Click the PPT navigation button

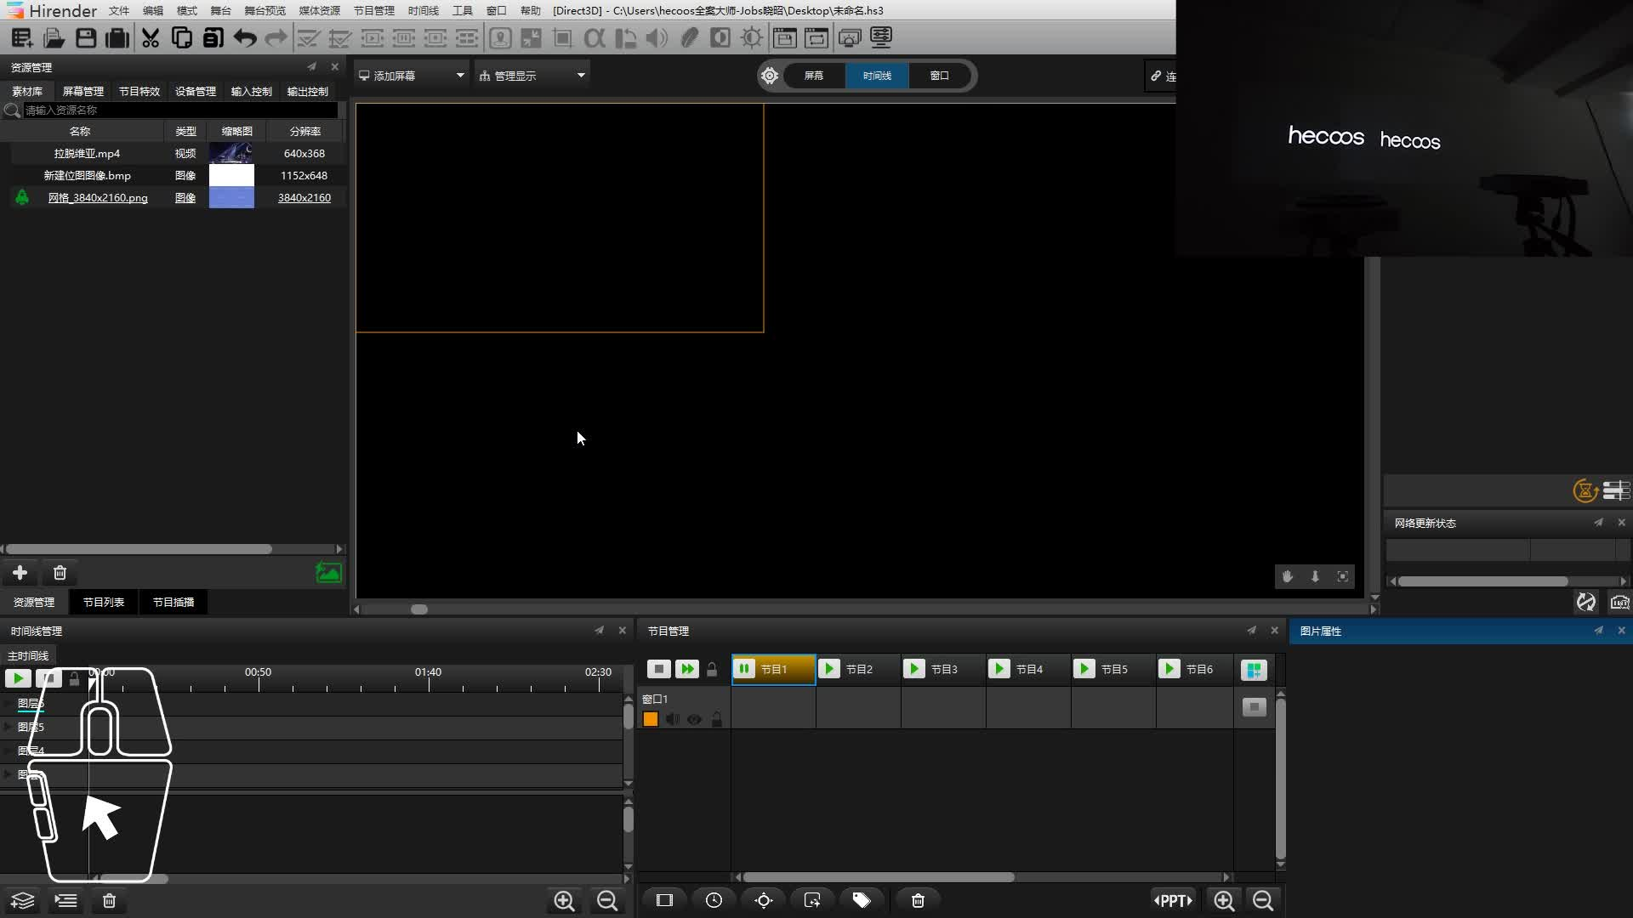(x=1172, y=900)
